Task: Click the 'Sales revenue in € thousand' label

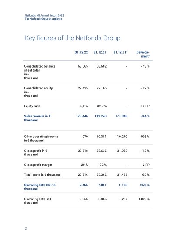Action: (37, 118)
